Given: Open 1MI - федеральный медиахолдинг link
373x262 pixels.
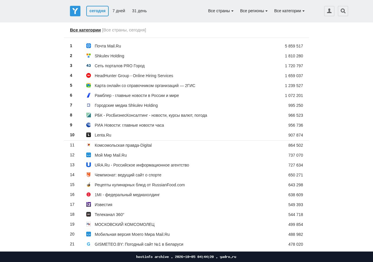Looking at the screenshot, I should [127, 195].
